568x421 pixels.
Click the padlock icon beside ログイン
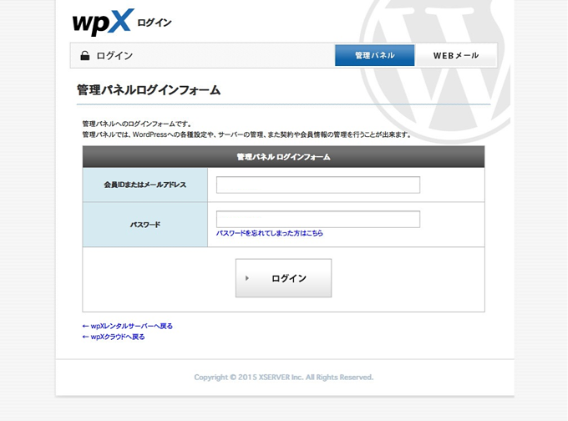84,55
